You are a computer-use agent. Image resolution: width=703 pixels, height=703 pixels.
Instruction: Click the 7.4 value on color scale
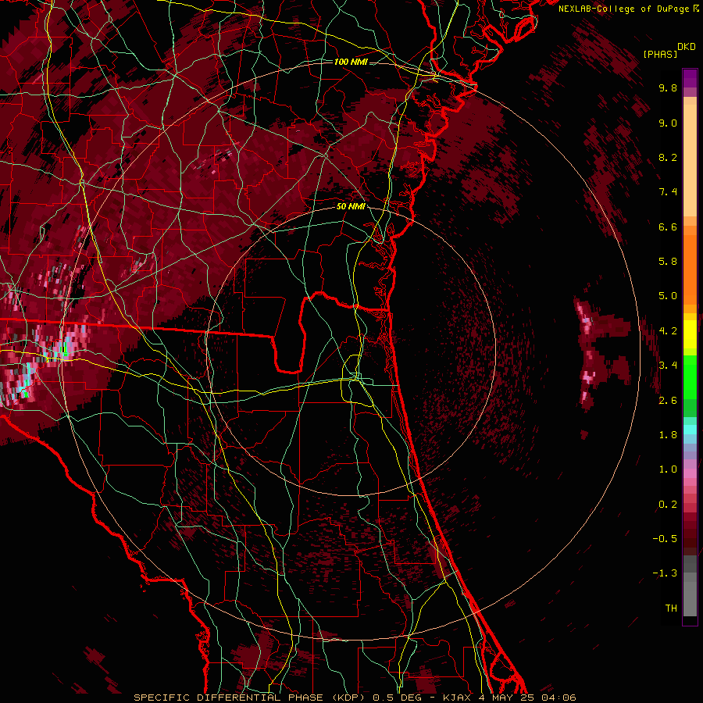(x=668, y=192)
